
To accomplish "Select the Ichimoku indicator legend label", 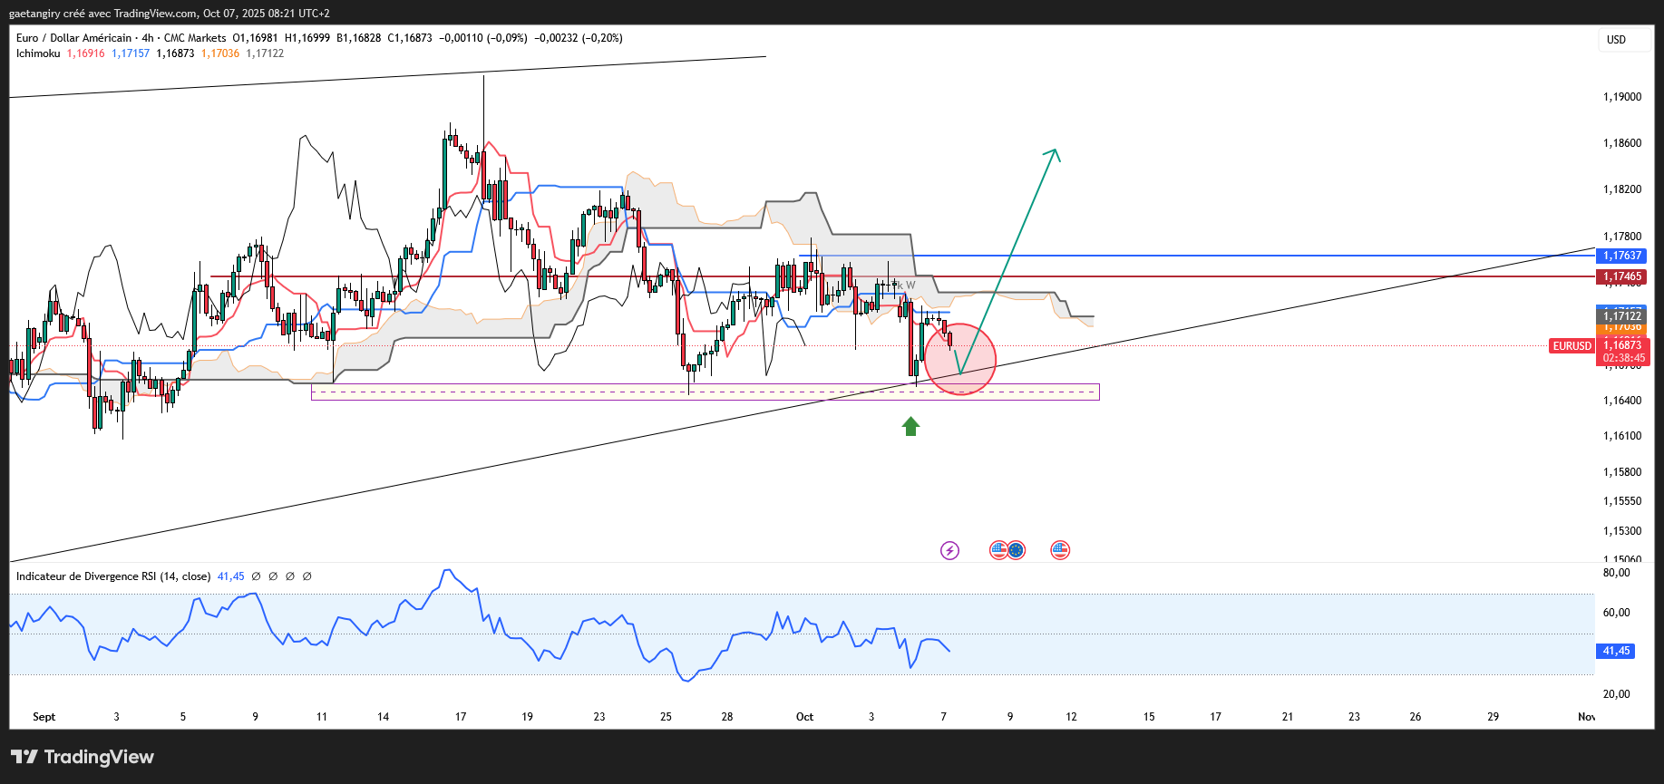I will [x=38, y=53].
